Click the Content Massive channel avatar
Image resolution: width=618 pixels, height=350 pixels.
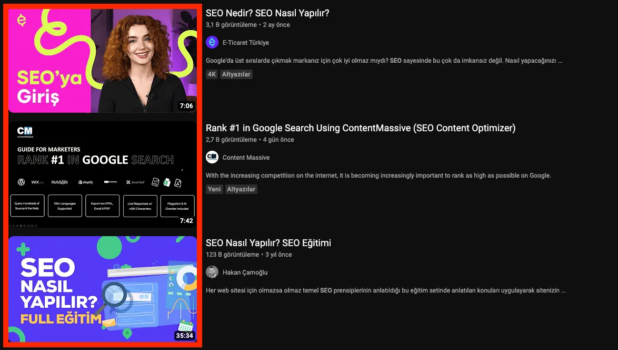[x=212, y=157]
